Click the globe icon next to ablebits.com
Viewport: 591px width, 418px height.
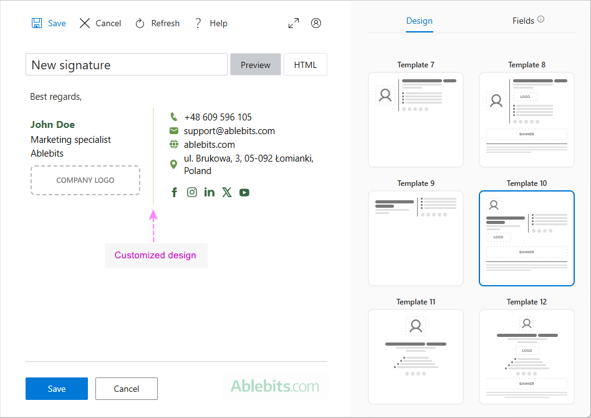[174, 144]
